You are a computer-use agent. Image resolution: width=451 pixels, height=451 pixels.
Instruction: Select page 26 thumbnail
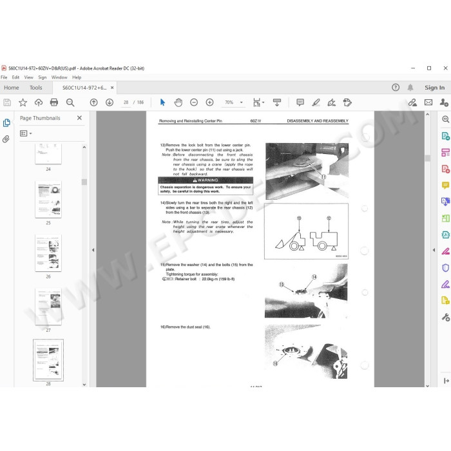[48, 253]
